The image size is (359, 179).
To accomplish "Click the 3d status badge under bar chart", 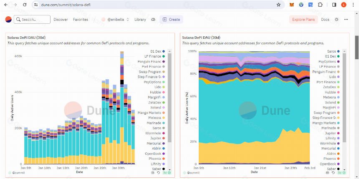I will pos(167,173).
